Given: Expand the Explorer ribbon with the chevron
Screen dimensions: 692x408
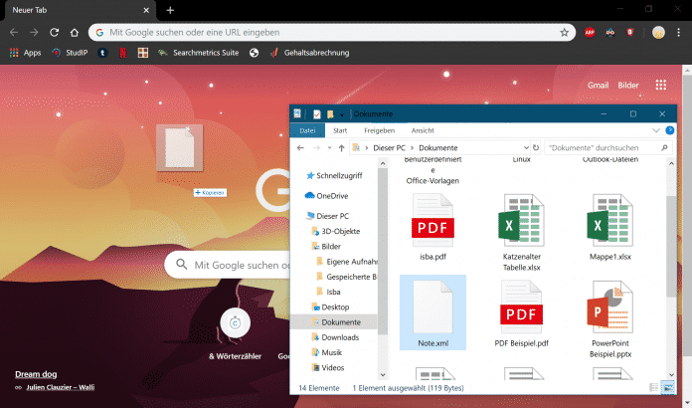Looking at the screenshot, I should 656,130.
